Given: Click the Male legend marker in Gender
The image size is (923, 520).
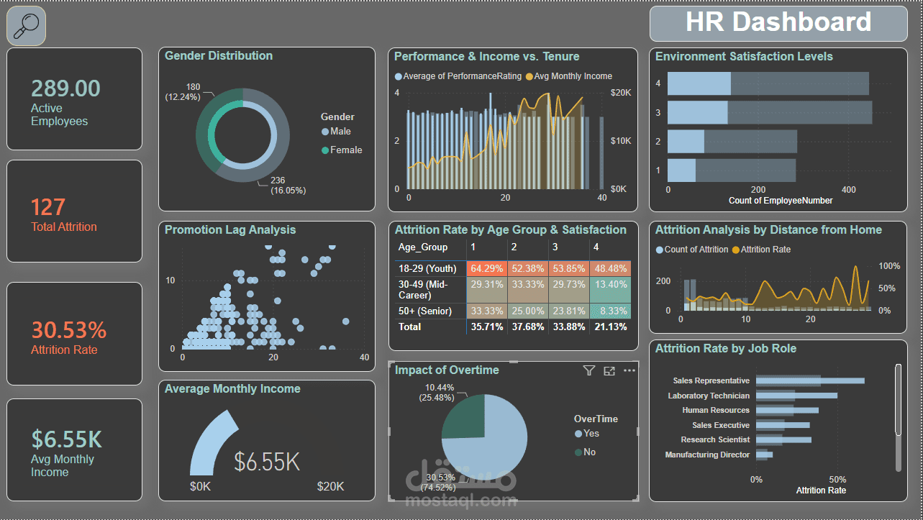Looking at the screenshot, I should 325,132.
